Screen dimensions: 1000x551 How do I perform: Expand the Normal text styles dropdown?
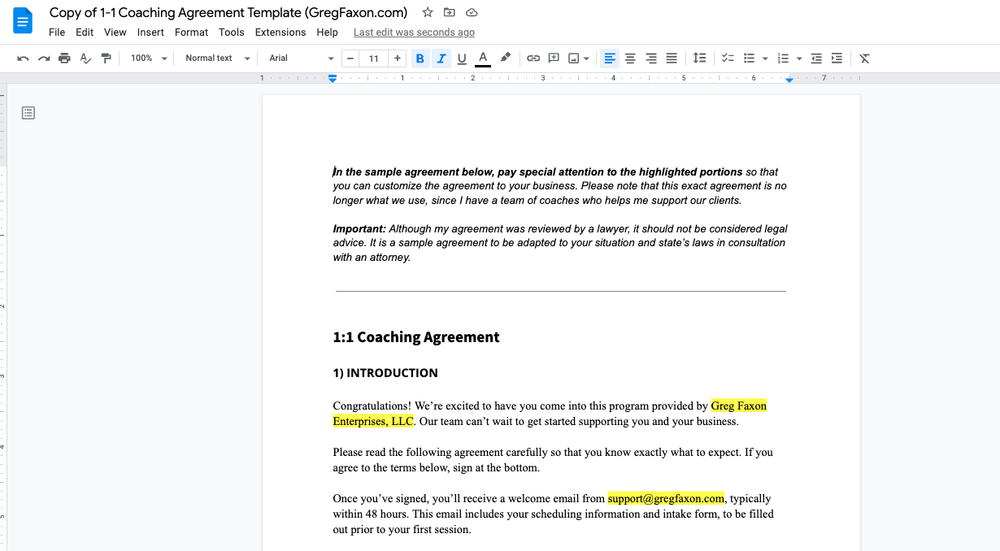(x=215, y=58)
